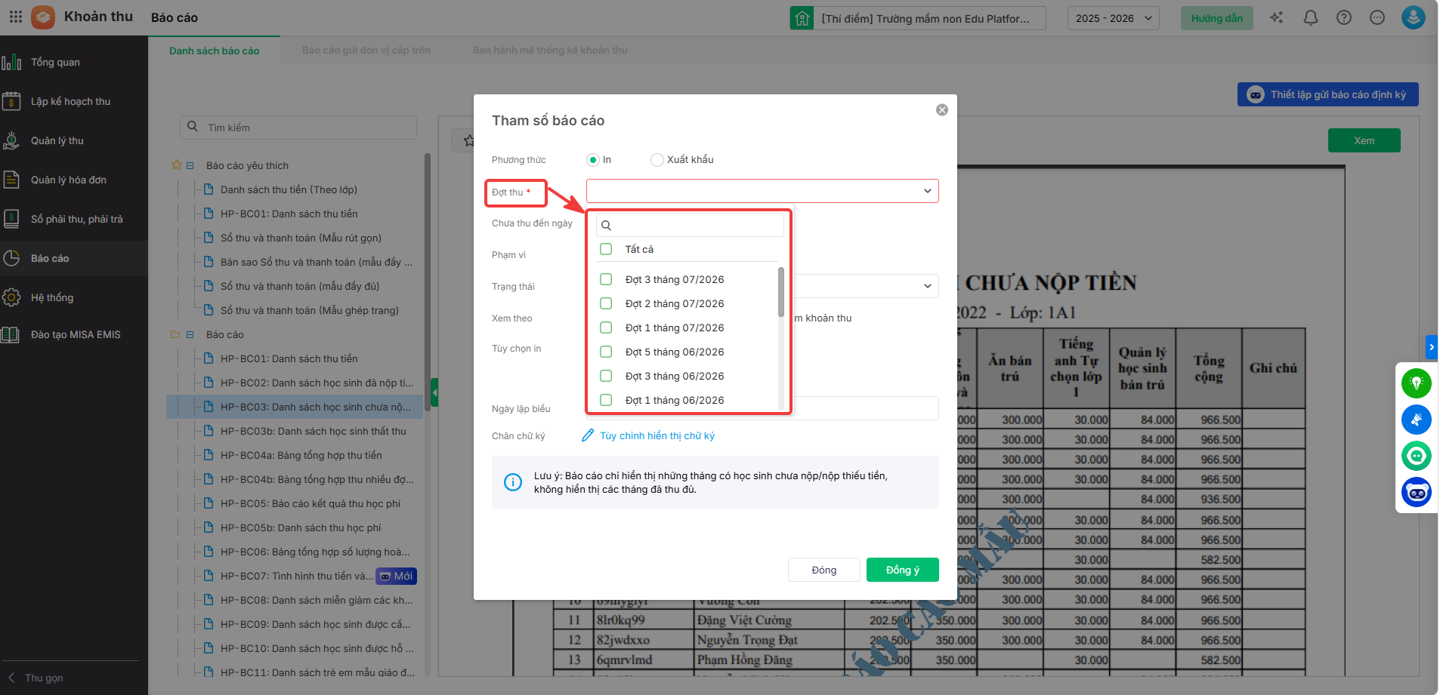The width and height of the screenshot is (1440, 695).
Task: Check Đợt 1 tháng 06/2026
Action: click(606, 400)
